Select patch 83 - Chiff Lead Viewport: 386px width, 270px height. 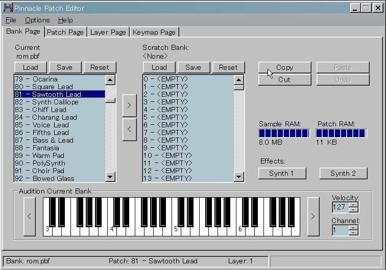[x=60, y=110]
